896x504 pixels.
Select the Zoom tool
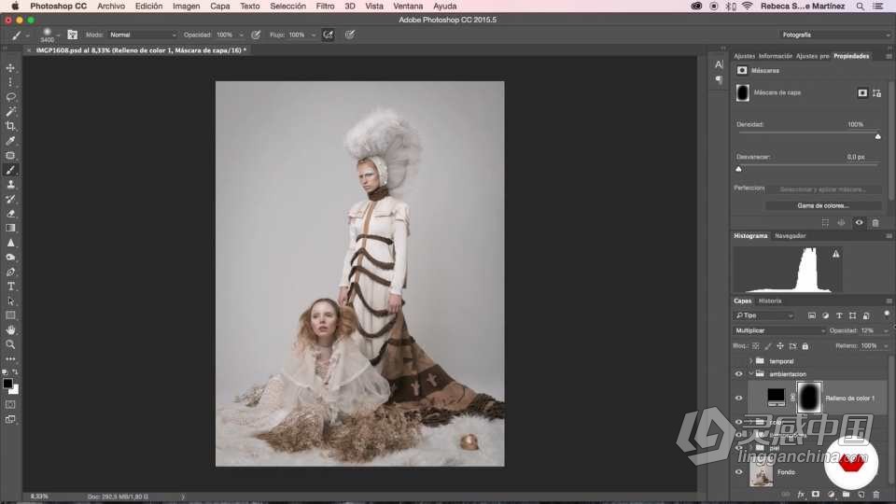(10, 344)
